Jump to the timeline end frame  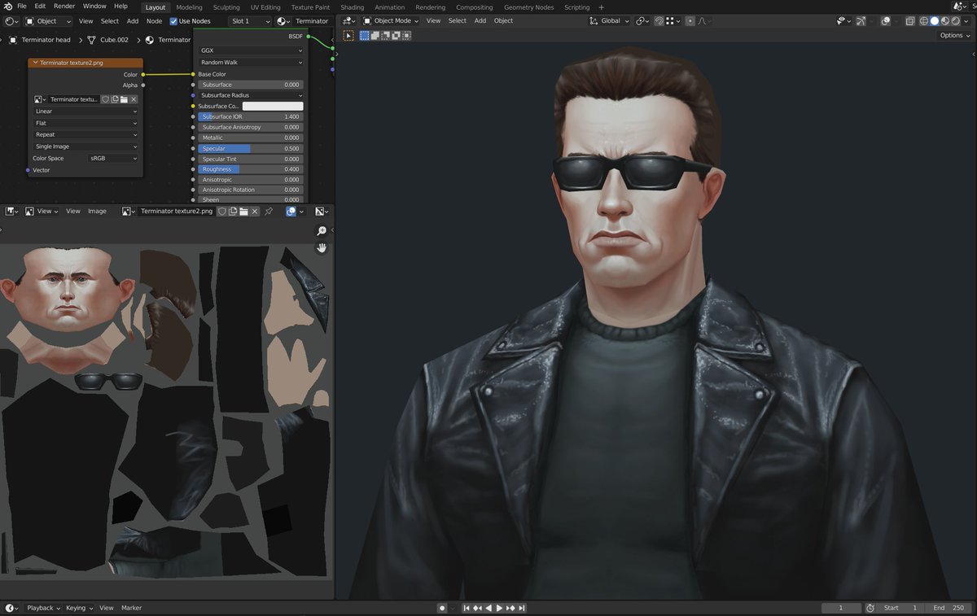click(x=521, y=608)
